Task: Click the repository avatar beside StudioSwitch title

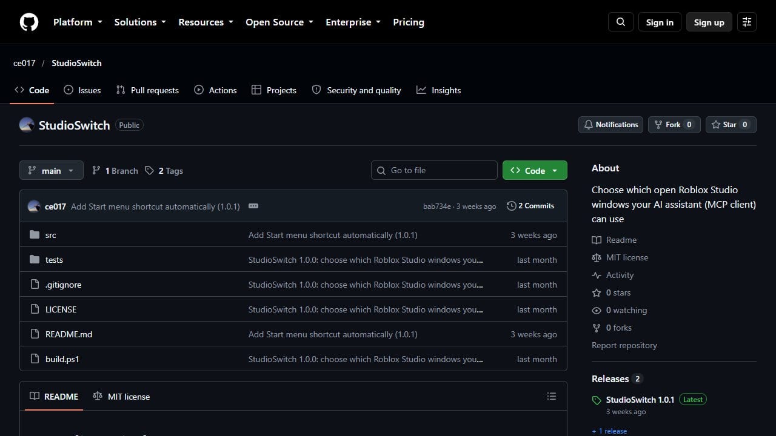Action: [27, 125]
